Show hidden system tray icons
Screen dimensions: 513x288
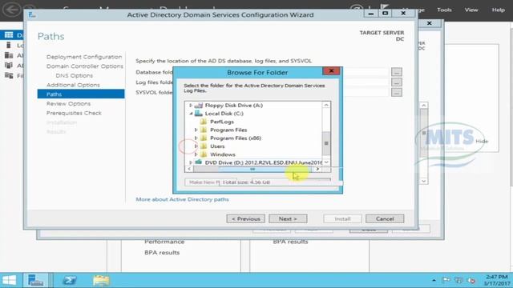(434, 280)
